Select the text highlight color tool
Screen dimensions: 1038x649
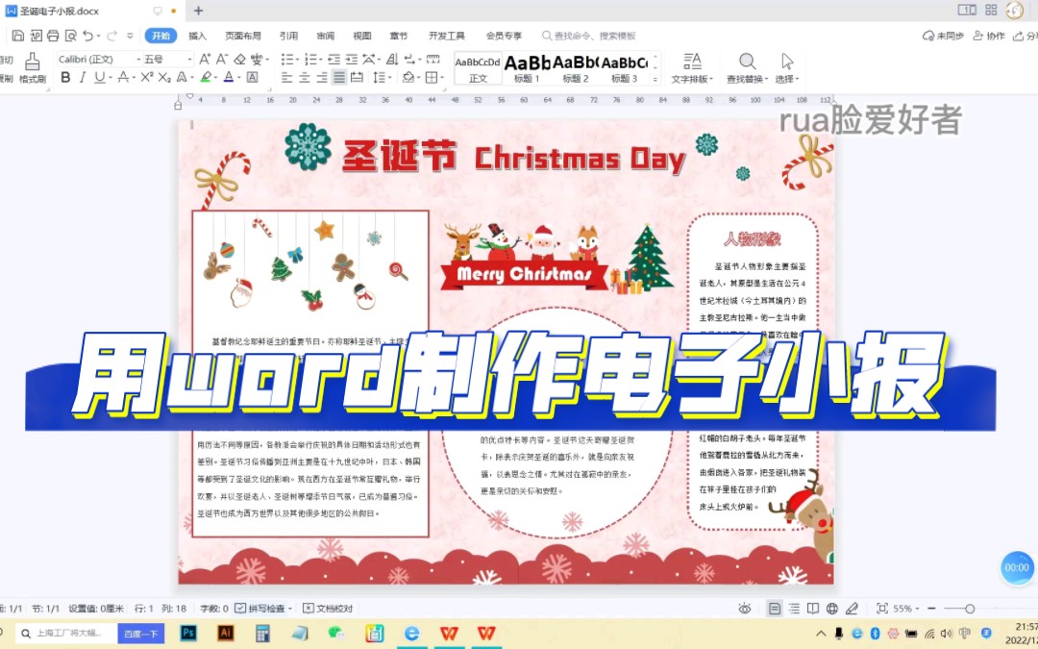(x=204, y=77)
